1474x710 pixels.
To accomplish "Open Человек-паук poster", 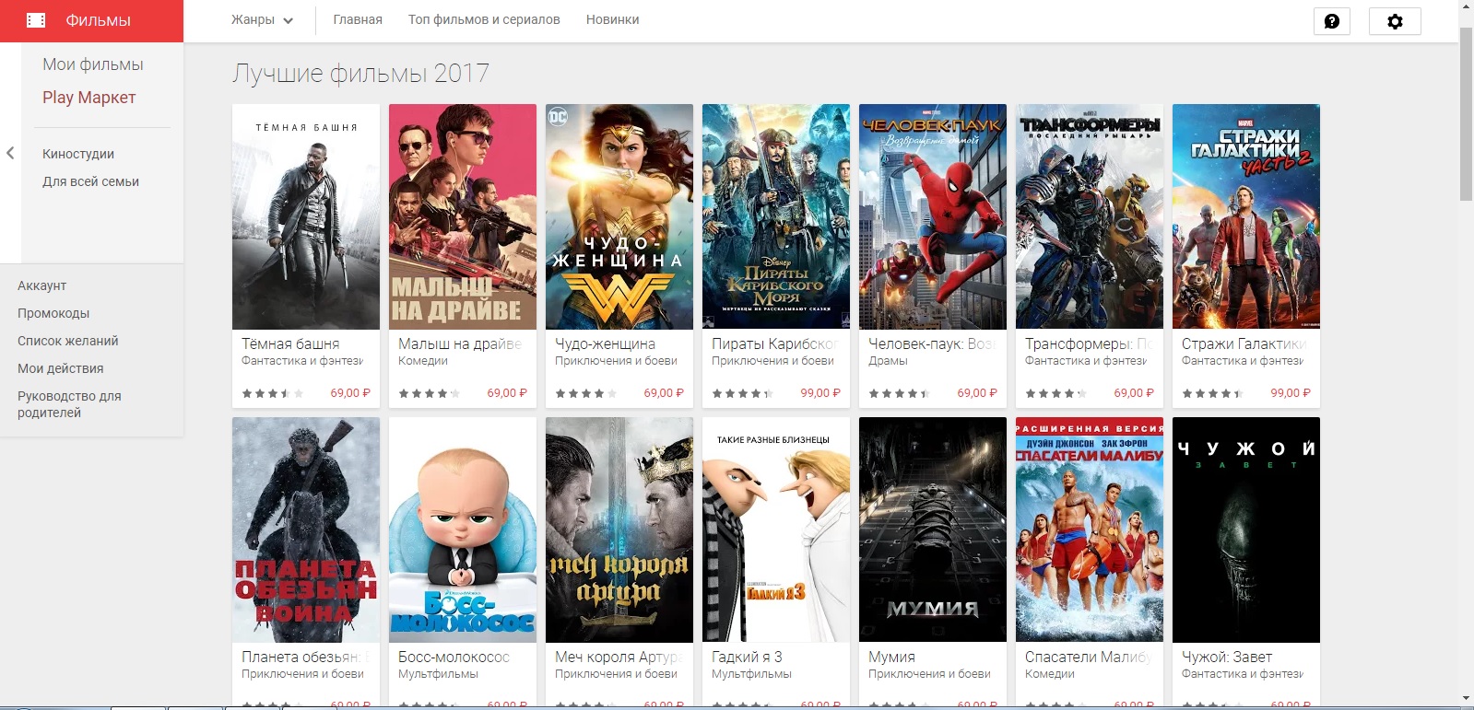I will point(933,216).
